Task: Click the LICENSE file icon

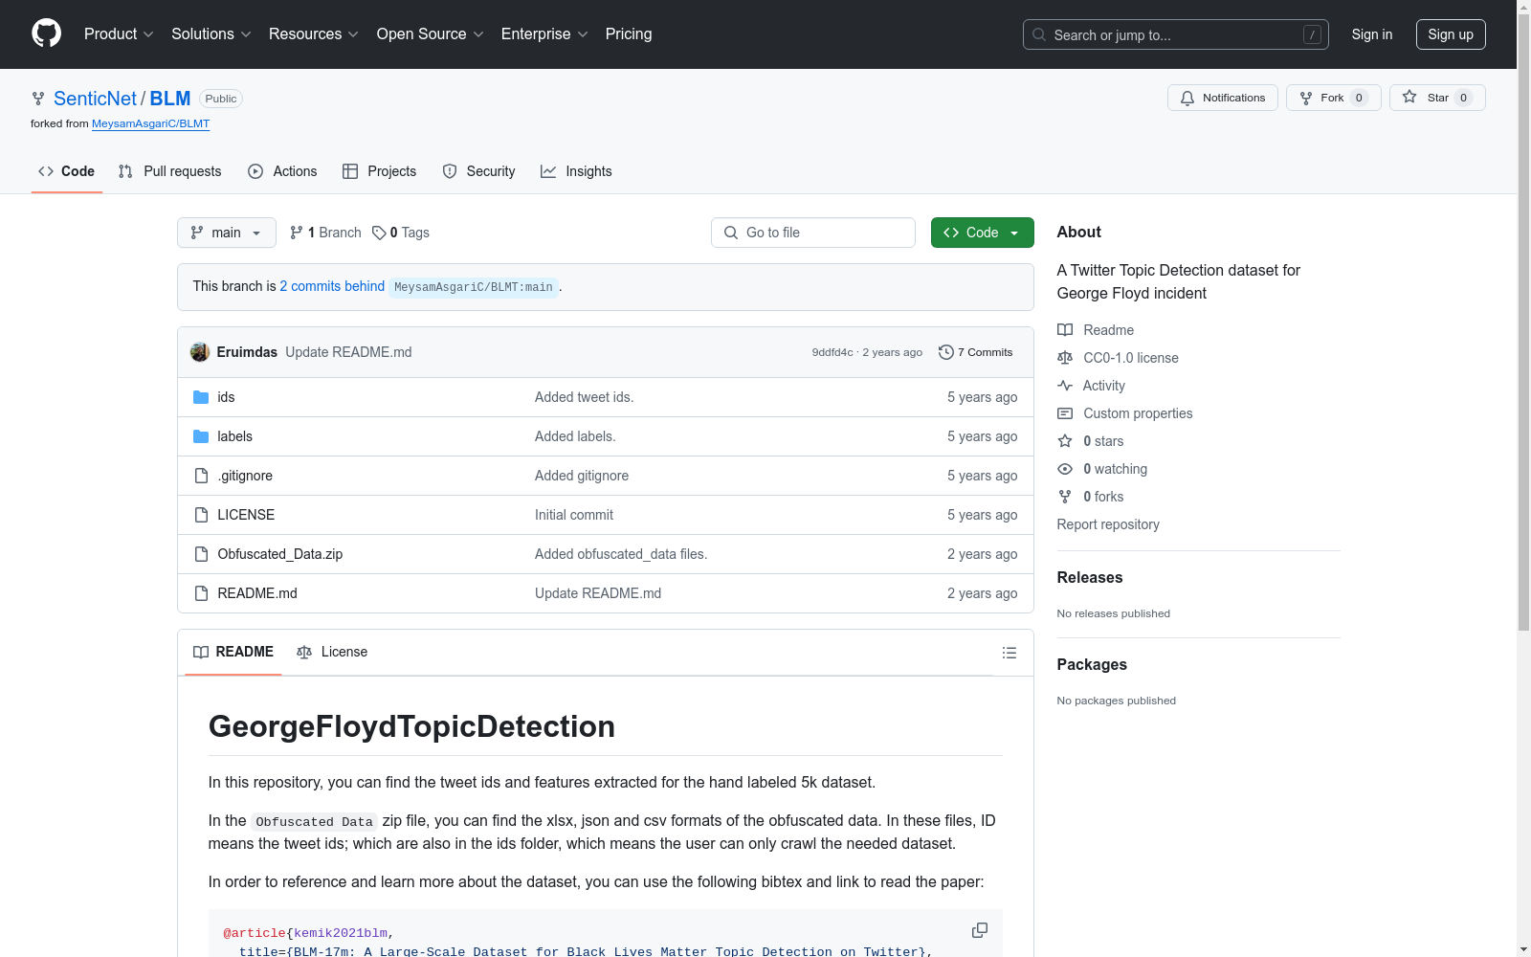Action: (201, 515)
